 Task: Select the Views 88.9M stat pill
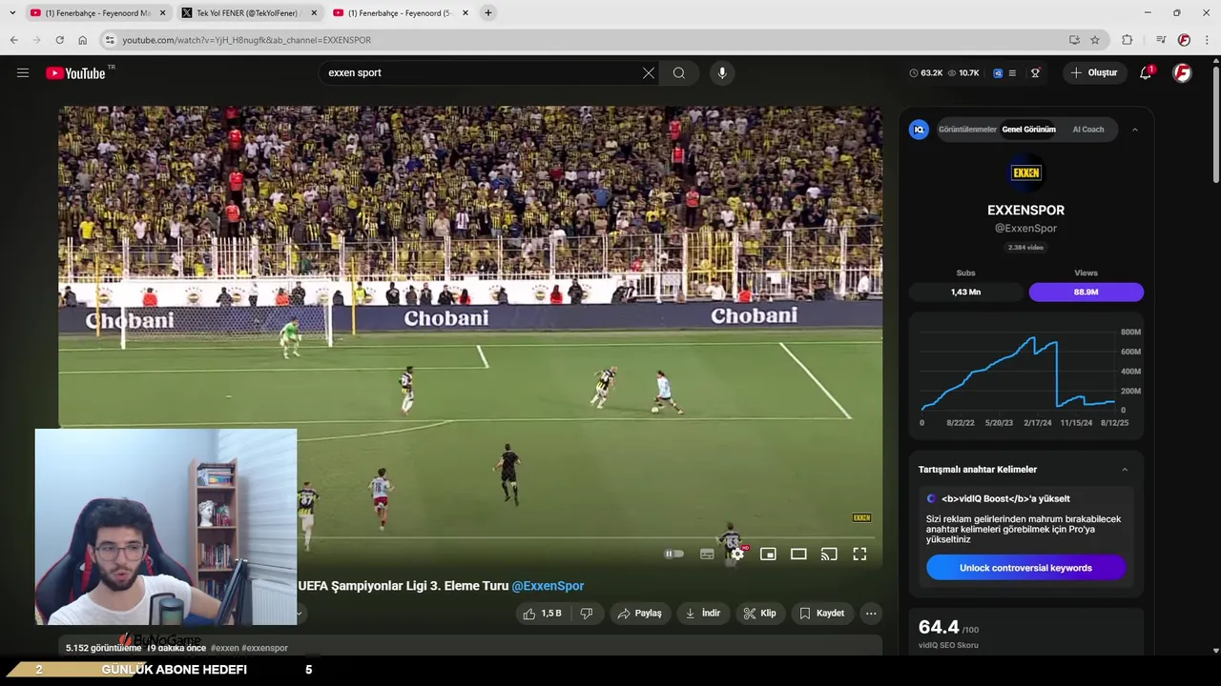(x=1086, y=292)
